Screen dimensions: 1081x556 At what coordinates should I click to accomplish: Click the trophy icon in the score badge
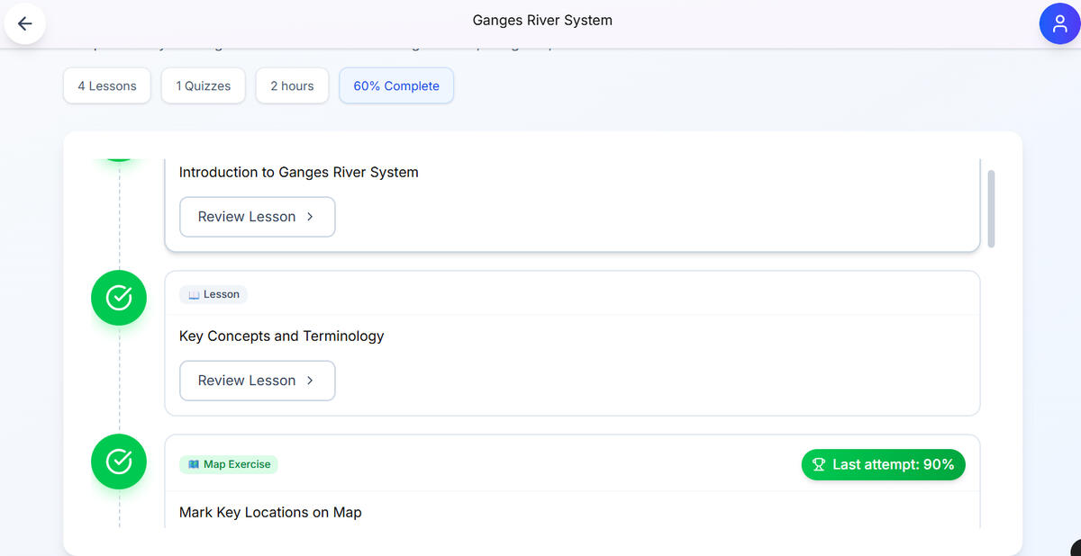tap(818, 464)
